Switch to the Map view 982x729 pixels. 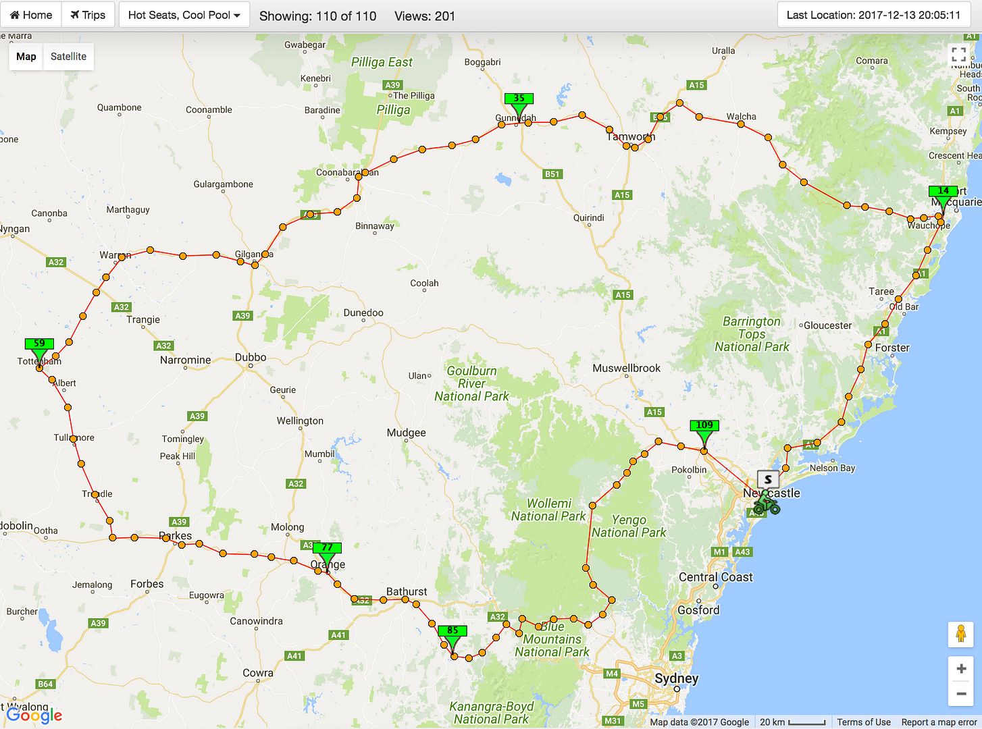[x=26, y=57]
